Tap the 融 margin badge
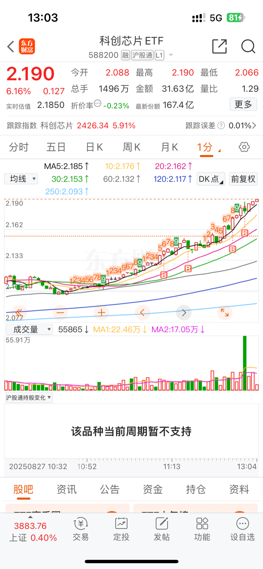 pos(125,55)
